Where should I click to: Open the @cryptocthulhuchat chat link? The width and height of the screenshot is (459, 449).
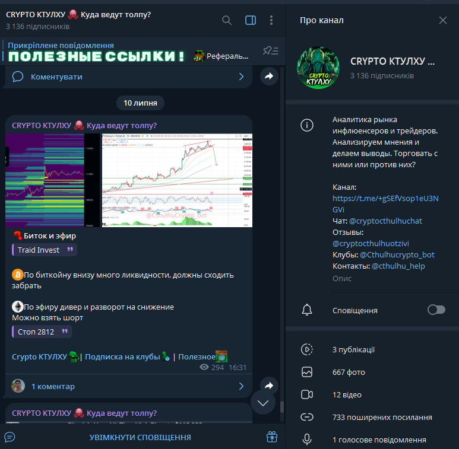click(385, 221)
